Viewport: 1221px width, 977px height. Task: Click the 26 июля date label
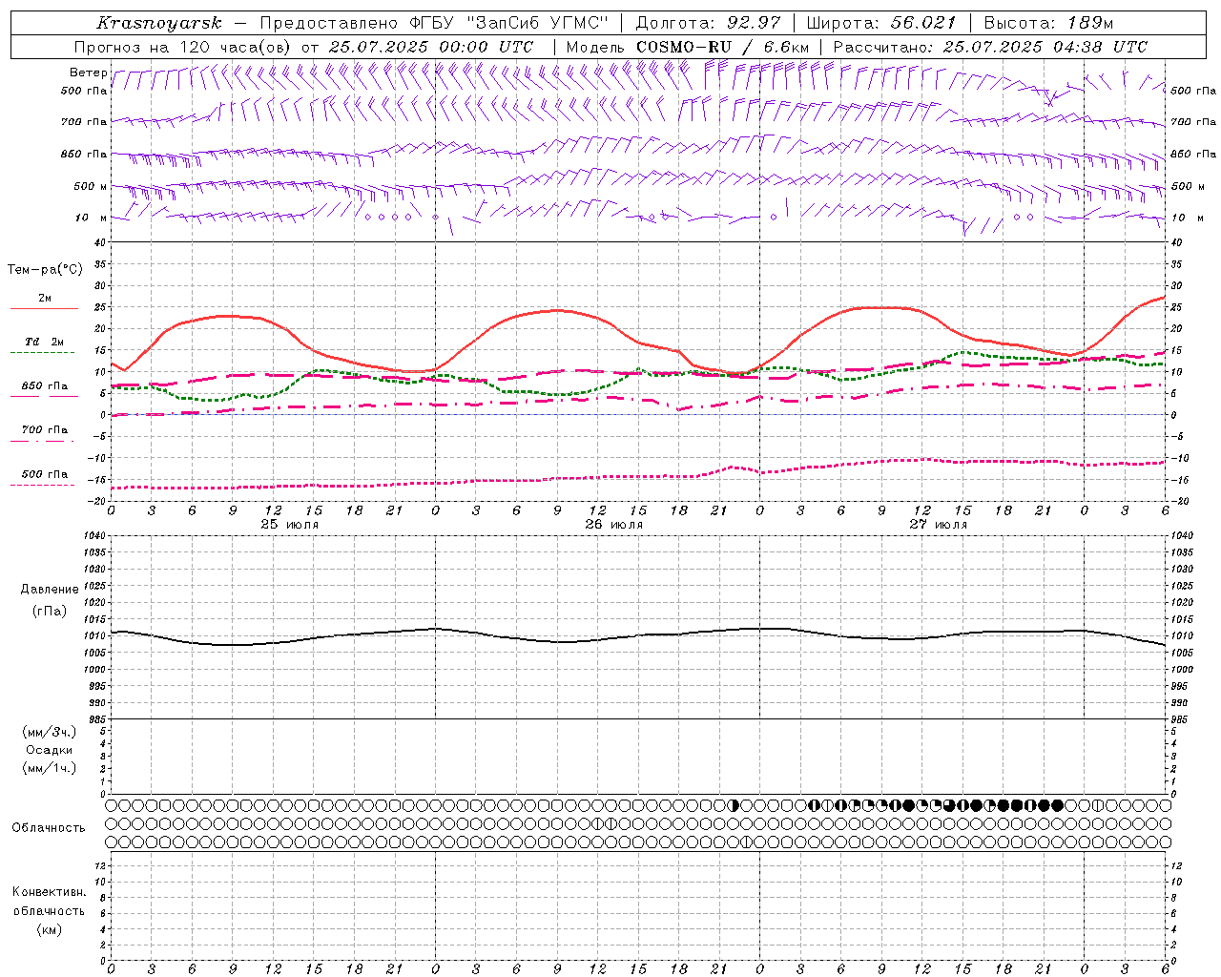(614, 525)
